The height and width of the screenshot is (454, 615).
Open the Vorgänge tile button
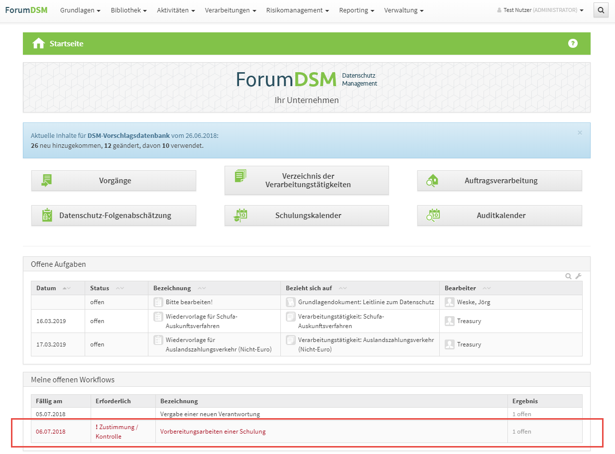tap(114, 181)
